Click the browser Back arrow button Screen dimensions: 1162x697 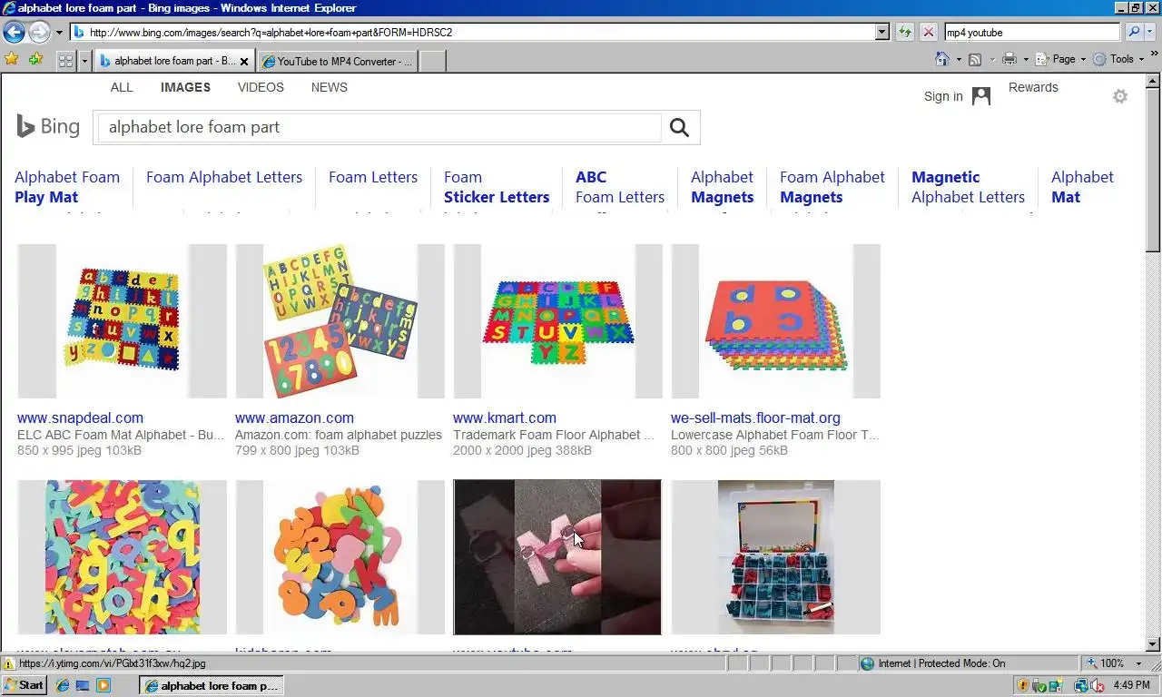14,33
